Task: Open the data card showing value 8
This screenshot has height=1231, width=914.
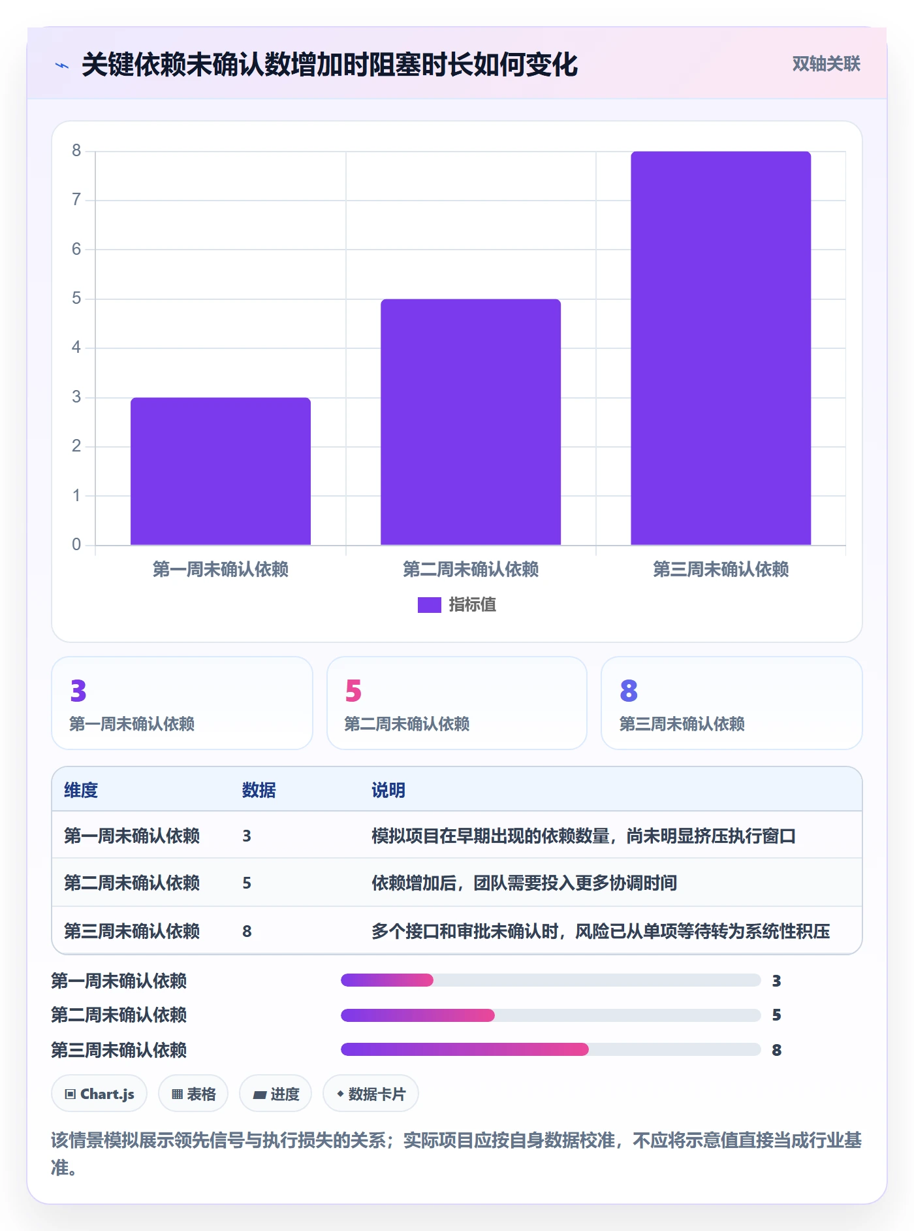Action: coord(732,703)
